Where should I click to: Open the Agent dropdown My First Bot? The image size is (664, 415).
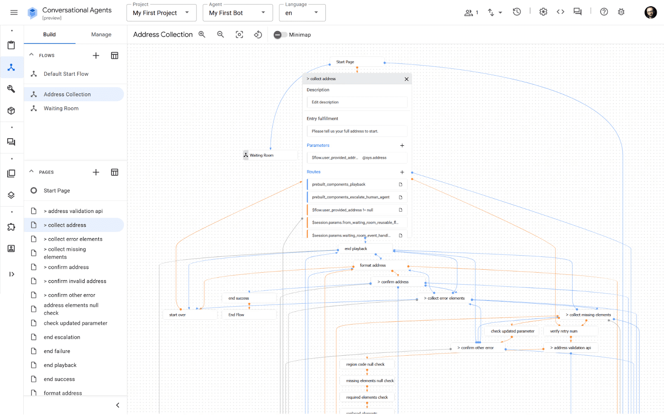click(238, 13)
